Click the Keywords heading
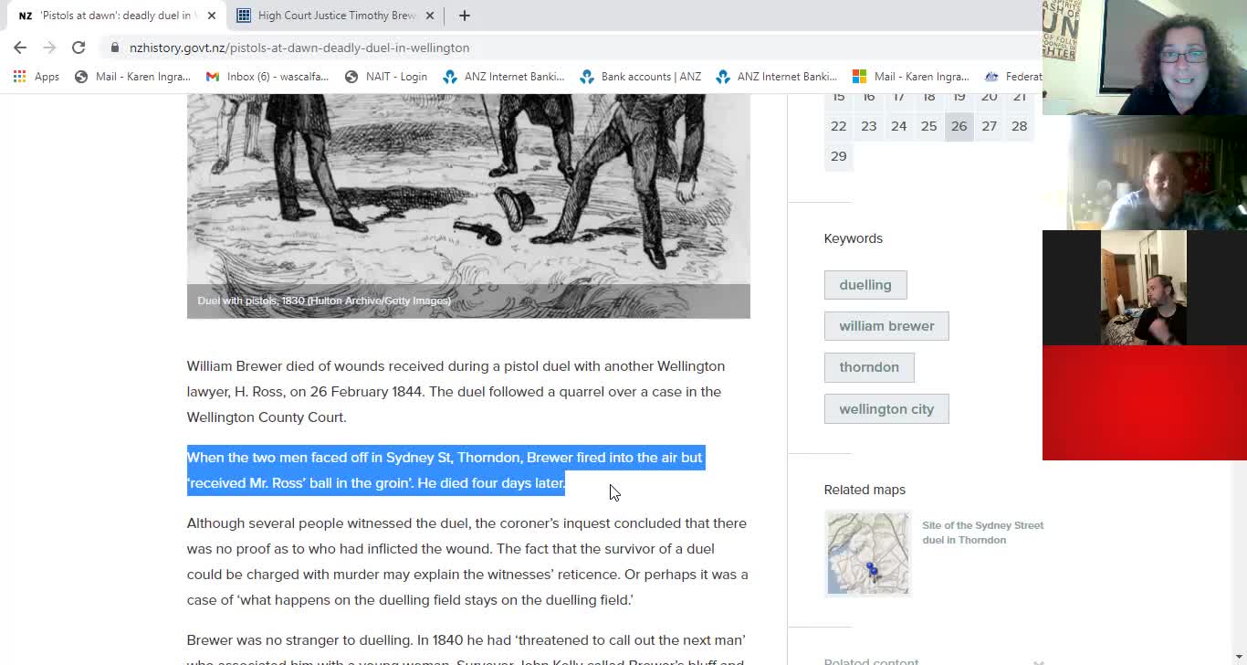 tap(854, 238)
